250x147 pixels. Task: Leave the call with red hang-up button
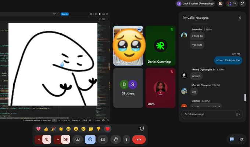(x=139, y=139)
